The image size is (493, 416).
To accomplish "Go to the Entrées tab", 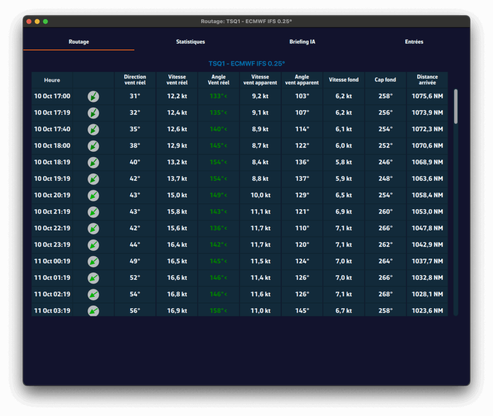I will (414, 42).
